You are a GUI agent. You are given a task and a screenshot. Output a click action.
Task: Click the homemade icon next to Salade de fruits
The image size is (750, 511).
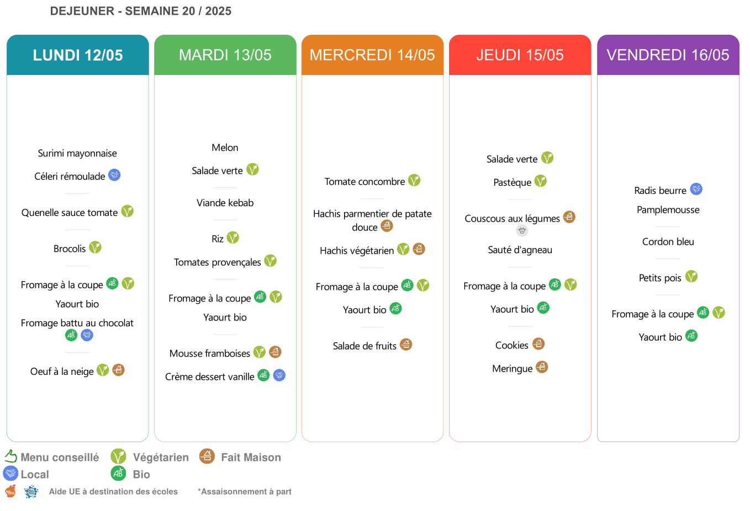tap(406, 345)
